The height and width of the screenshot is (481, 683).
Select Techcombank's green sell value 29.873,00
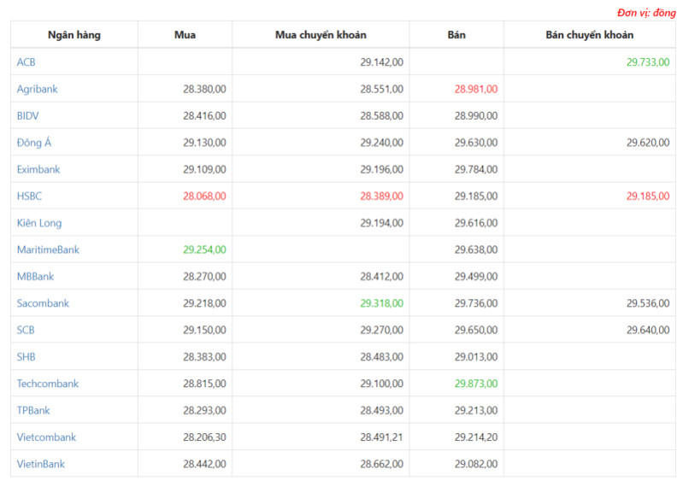point(476,384)
